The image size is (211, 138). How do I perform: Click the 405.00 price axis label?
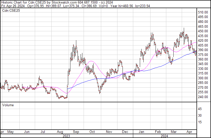coord(203,45)
